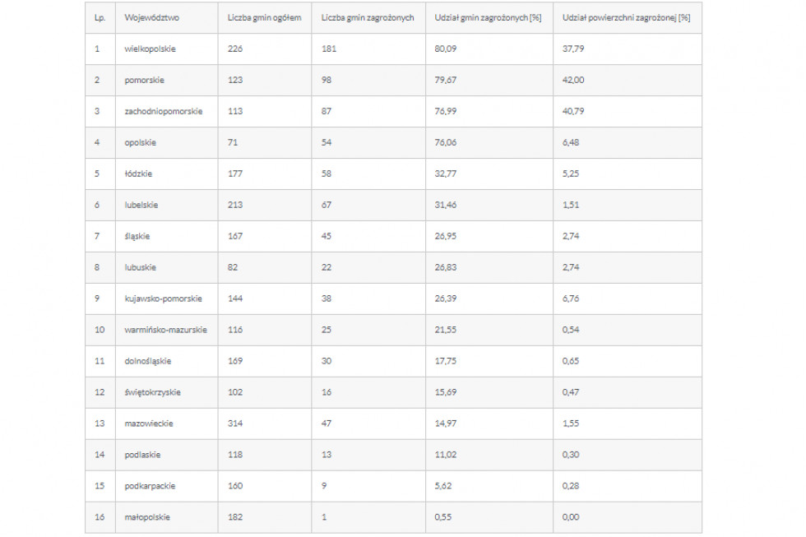Viewport: 806px width, 537px height.
Task: Click the kujawsko-pomorskie cell
Action: coord(163,299)
